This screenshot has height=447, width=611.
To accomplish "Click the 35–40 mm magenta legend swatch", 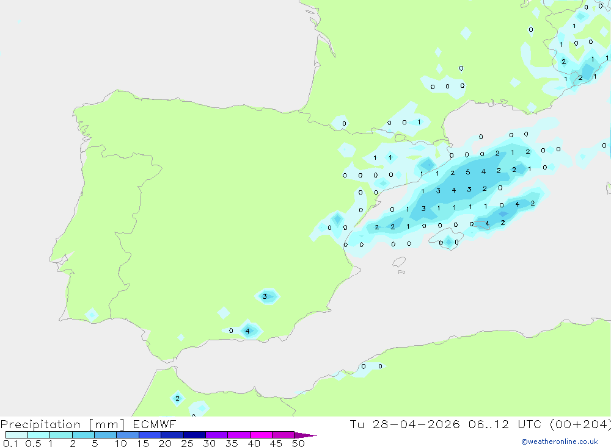I will (x=238, y=435).
